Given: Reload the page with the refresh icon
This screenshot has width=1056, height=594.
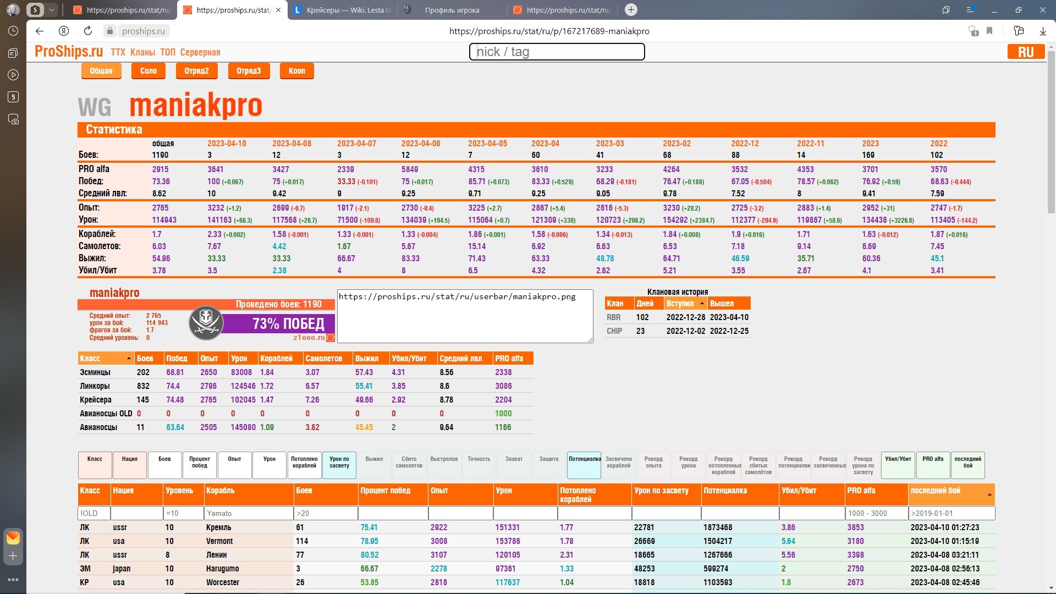Looking at the screenshot, I should click(x=88, y=31).
